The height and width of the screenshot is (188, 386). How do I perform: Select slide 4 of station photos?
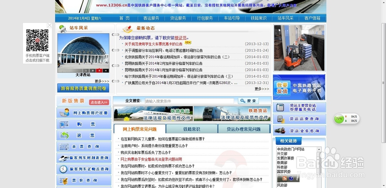(106, 70)
